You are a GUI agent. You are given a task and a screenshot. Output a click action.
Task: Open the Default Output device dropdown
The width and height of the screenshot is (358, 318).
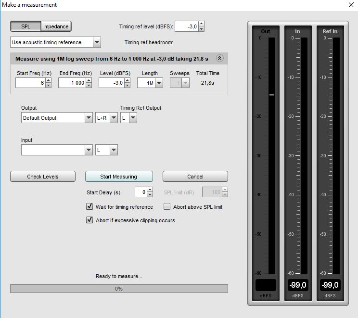pos(89,118)
